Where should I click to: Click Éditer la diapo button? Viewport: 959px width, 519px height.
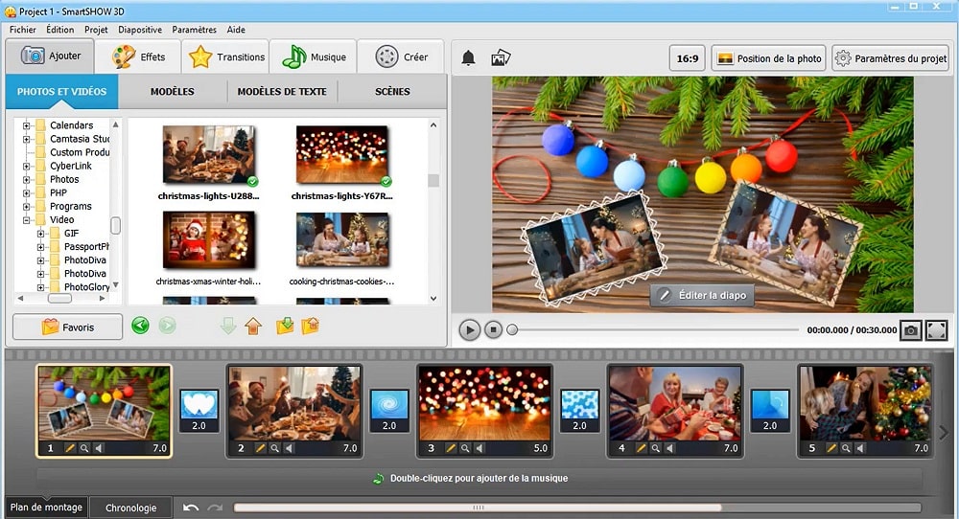[702, 296]
